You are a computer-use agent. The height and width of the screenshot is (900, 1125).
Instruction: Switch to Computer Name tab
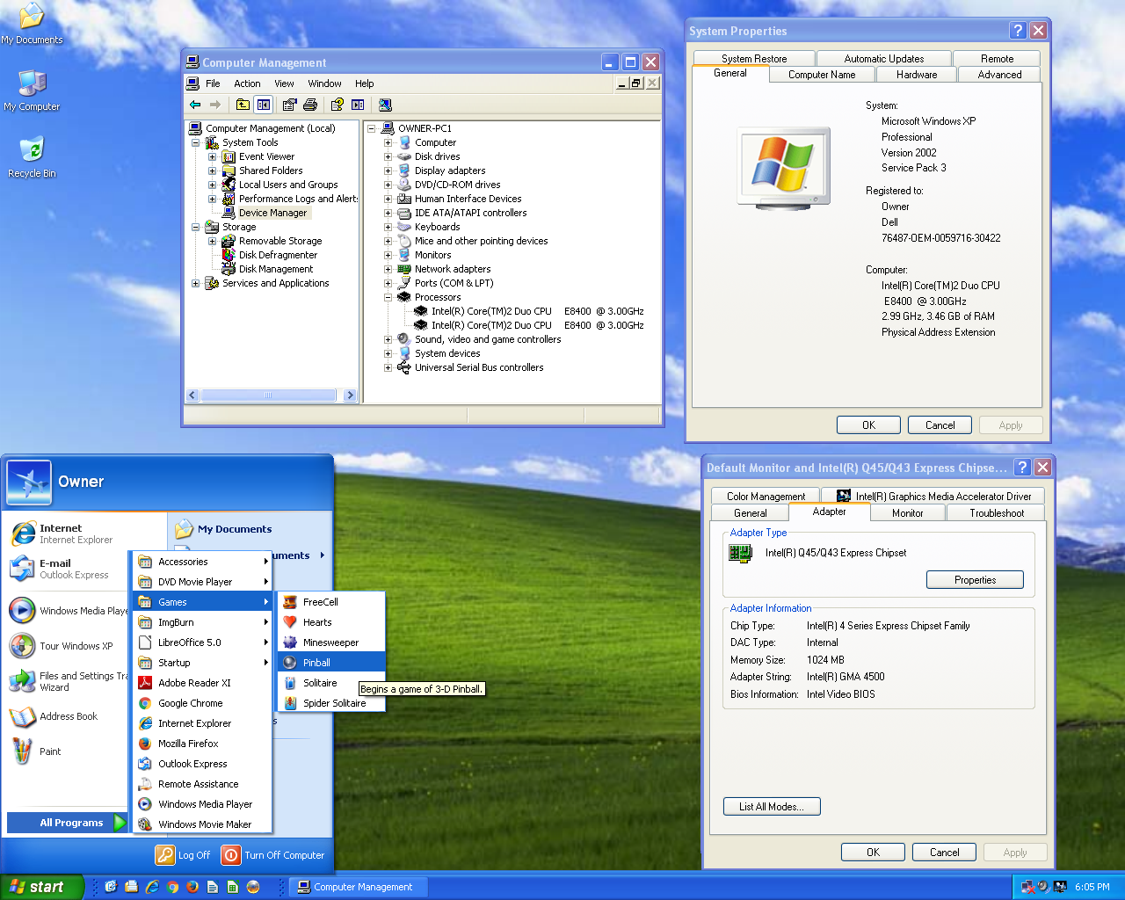[x=822, y=75]
